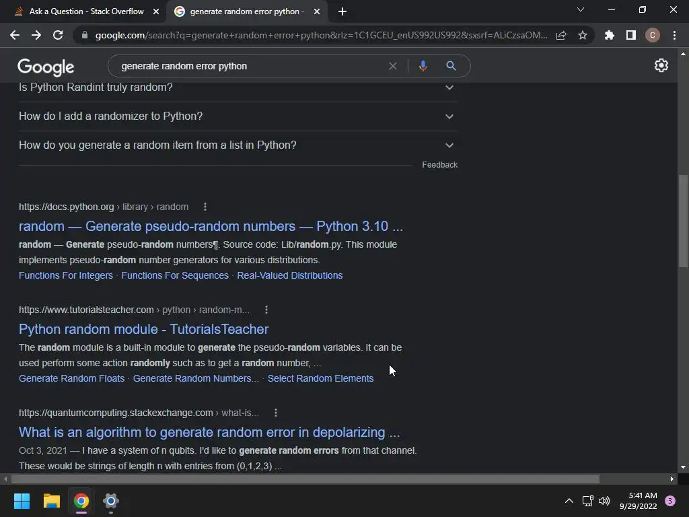Start voice search with the microphone
Screen dimensions: 689x517
pyautogui.click(x=423, y=66)
